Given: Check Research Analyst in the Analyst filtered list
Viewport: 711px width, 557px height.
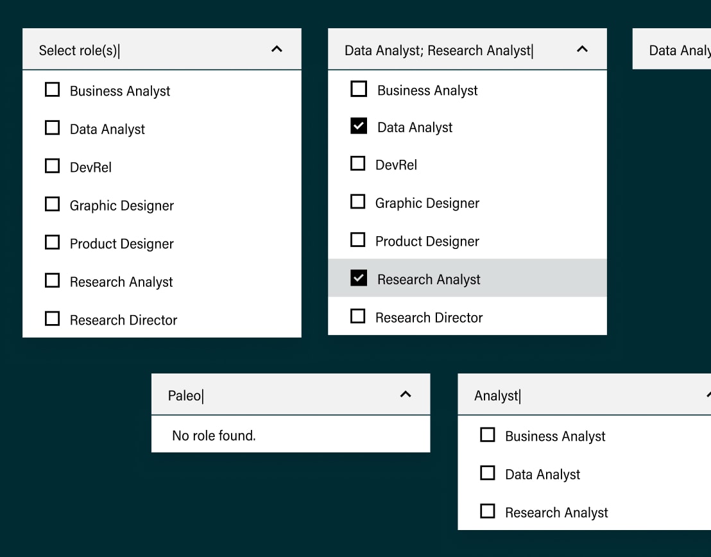Looking at the screenshot, I should click(x=488, y=511).
